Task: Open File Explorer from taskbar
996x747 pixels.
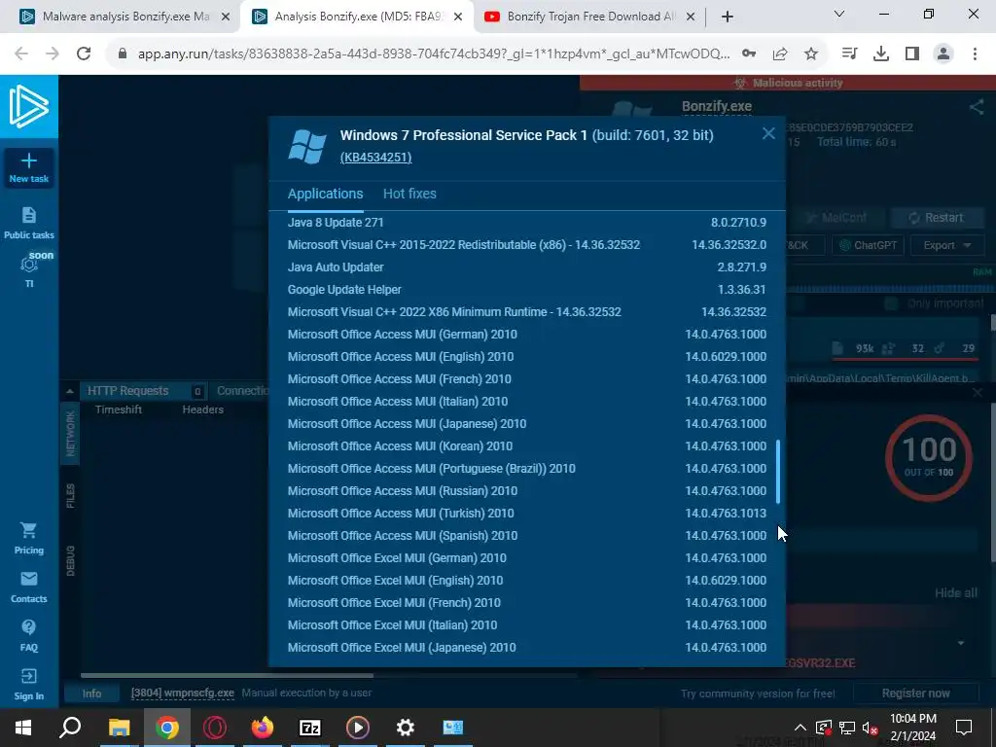Action: (119, 728)
